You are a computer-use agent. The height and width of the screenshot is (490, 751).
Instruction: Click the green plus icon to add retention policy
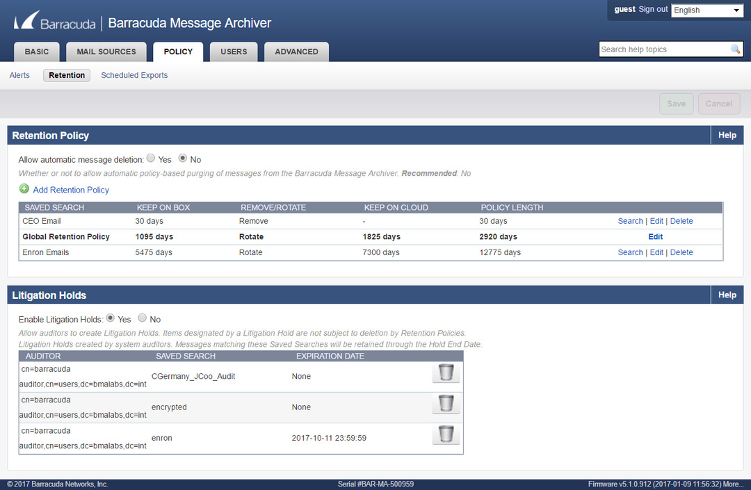(24, 189)
